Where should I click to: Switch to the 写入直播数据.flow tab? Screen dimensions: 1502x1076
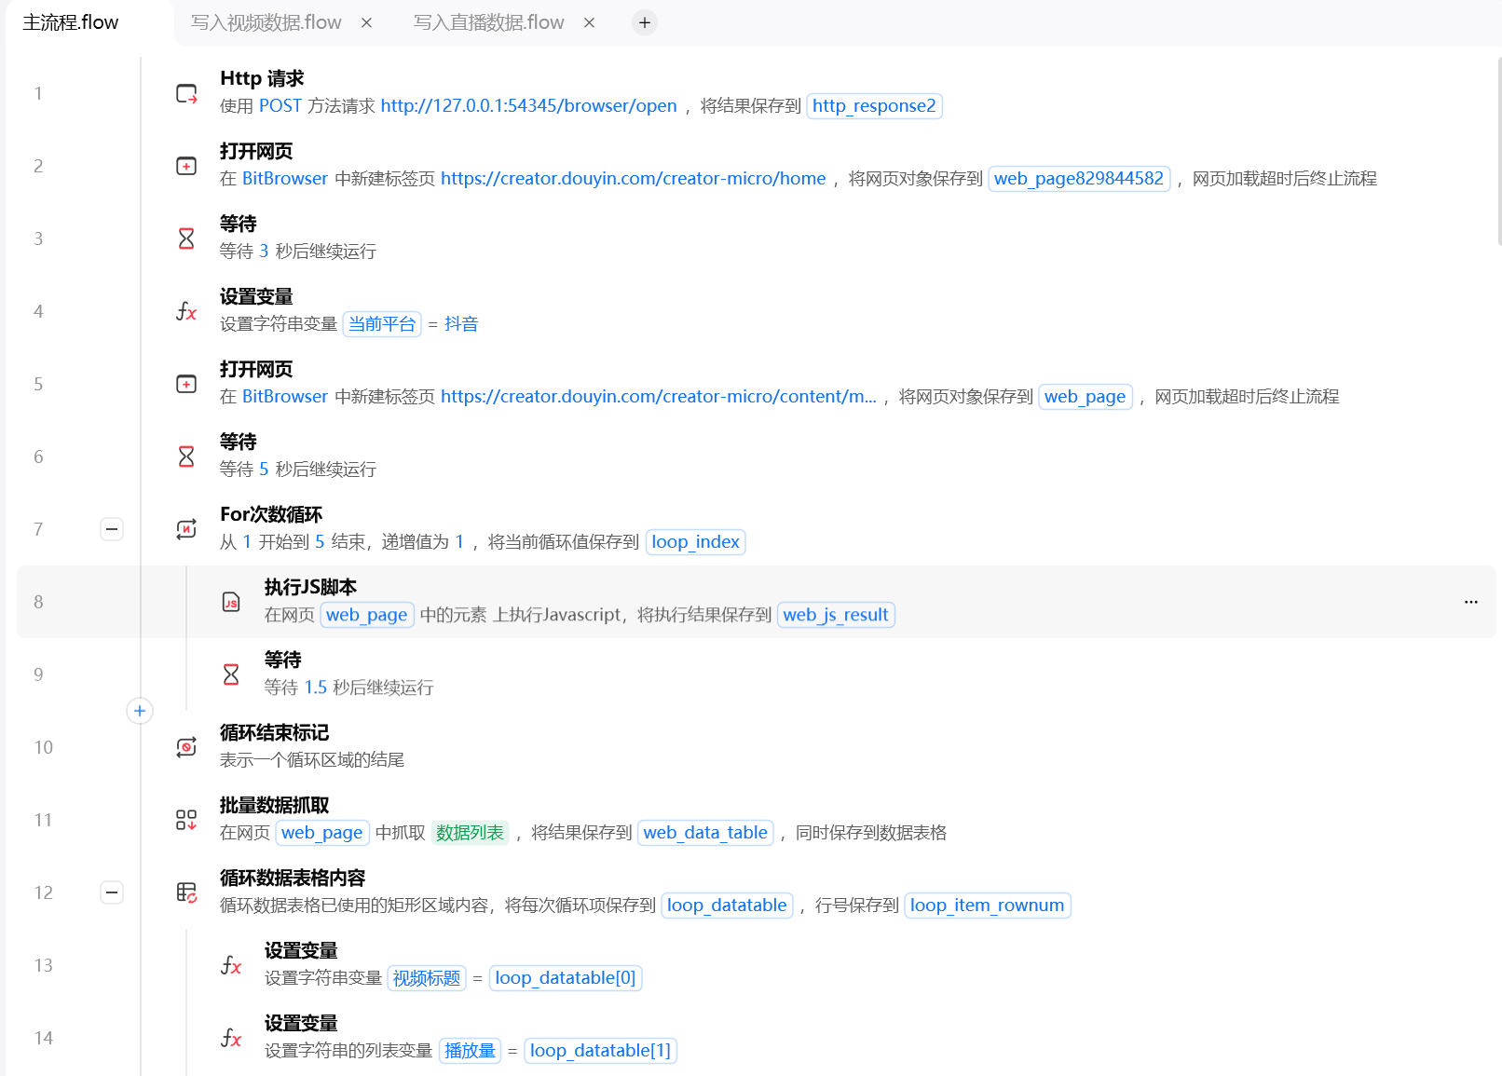[488, 22]
